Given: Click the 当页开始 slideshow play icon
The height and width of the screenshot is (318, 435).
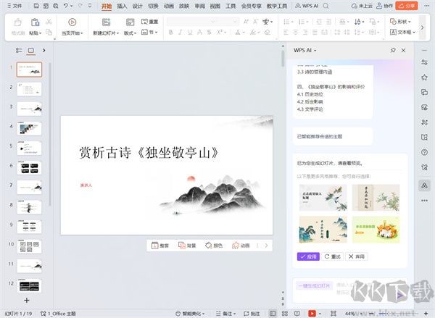Looking at the screenshot, I should (72, 22).
